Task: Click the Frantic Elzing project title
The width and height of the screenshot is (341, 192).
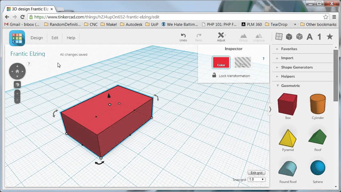Action: coord(28,54)
